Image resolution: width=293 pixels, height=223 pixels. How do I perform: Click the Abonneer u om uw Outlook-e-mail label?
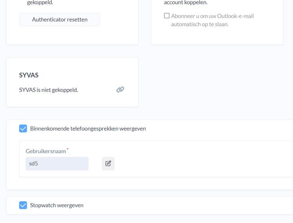click(x=212, y=16)
